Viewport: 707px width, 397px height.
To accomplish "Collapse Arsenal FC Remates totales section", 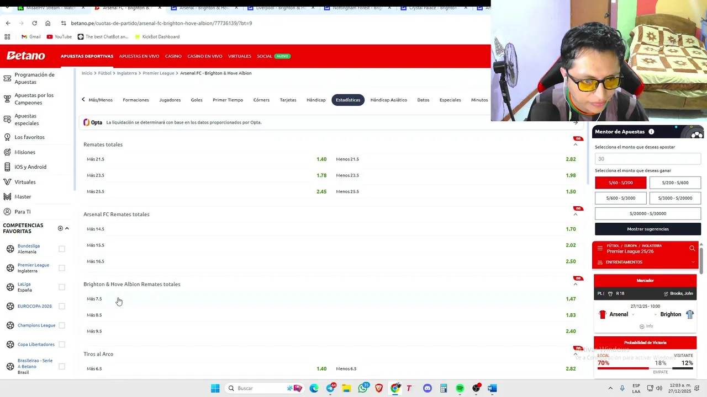I will 576,214.
